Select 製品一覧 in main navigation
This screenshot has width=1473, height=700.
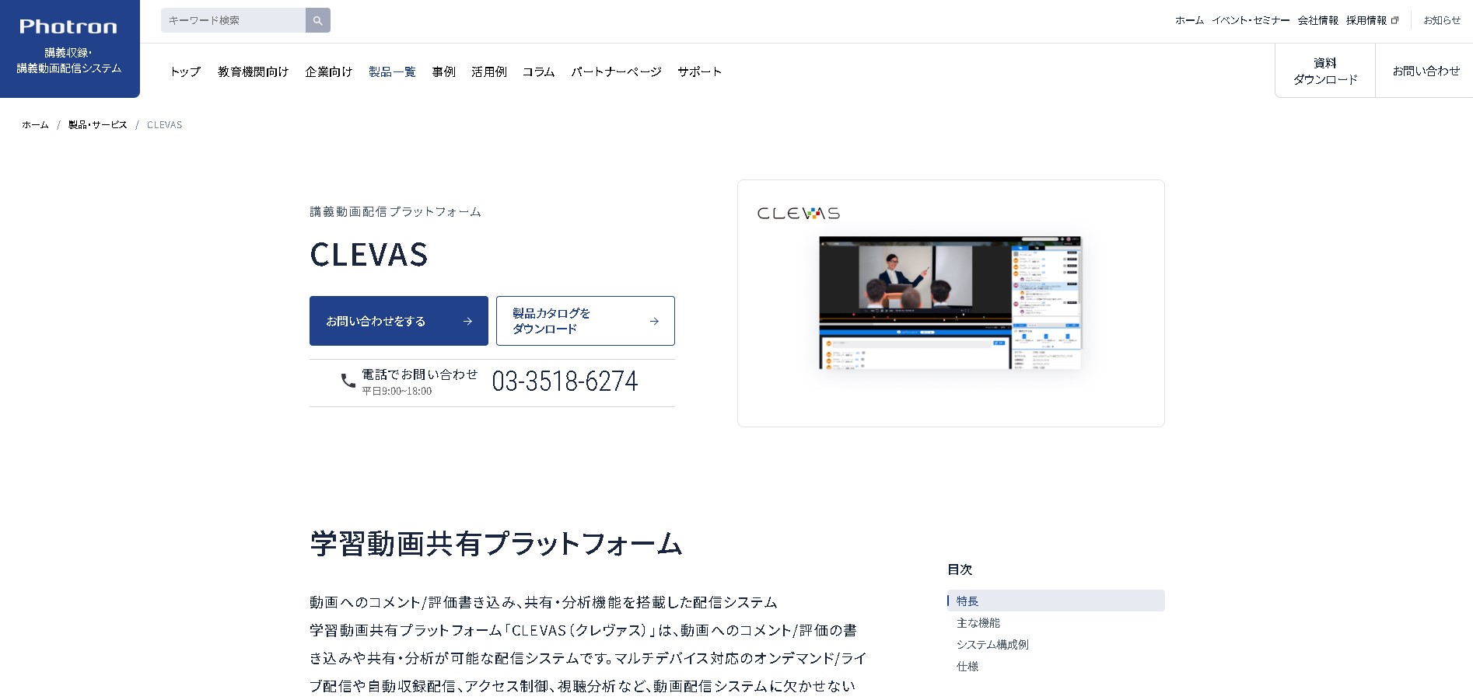[392, 71]
